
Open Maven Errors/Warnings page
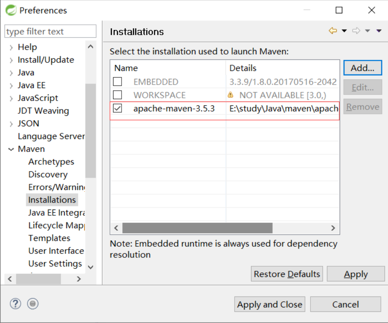(x=57, y=187)
